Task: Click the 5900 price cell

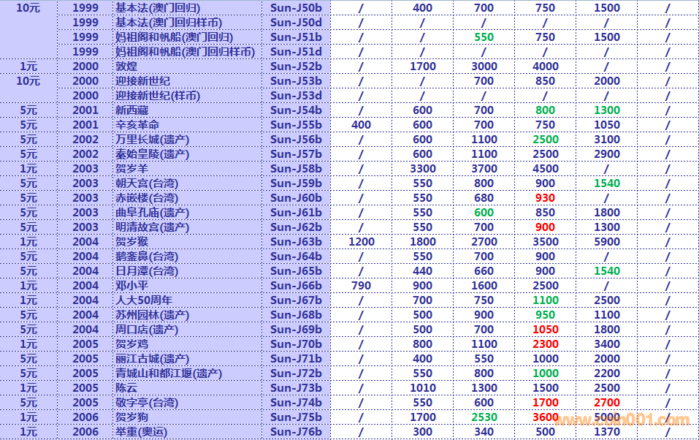Action: tap(606, 242)
